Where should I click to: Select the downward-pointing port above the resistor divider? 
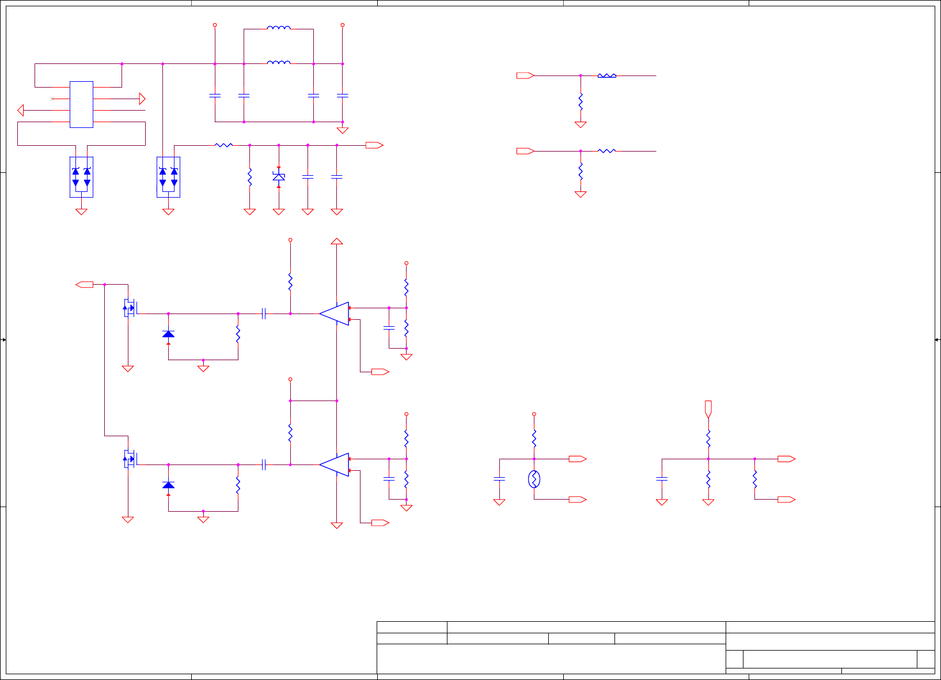click(x=708, y=409)
